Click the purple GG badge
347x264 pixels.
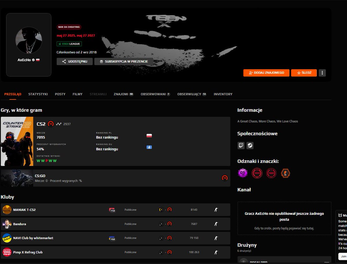(x=243, y=173)
